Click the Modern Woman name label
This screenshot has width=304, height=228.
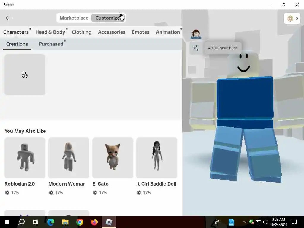(x=67, y=184)
